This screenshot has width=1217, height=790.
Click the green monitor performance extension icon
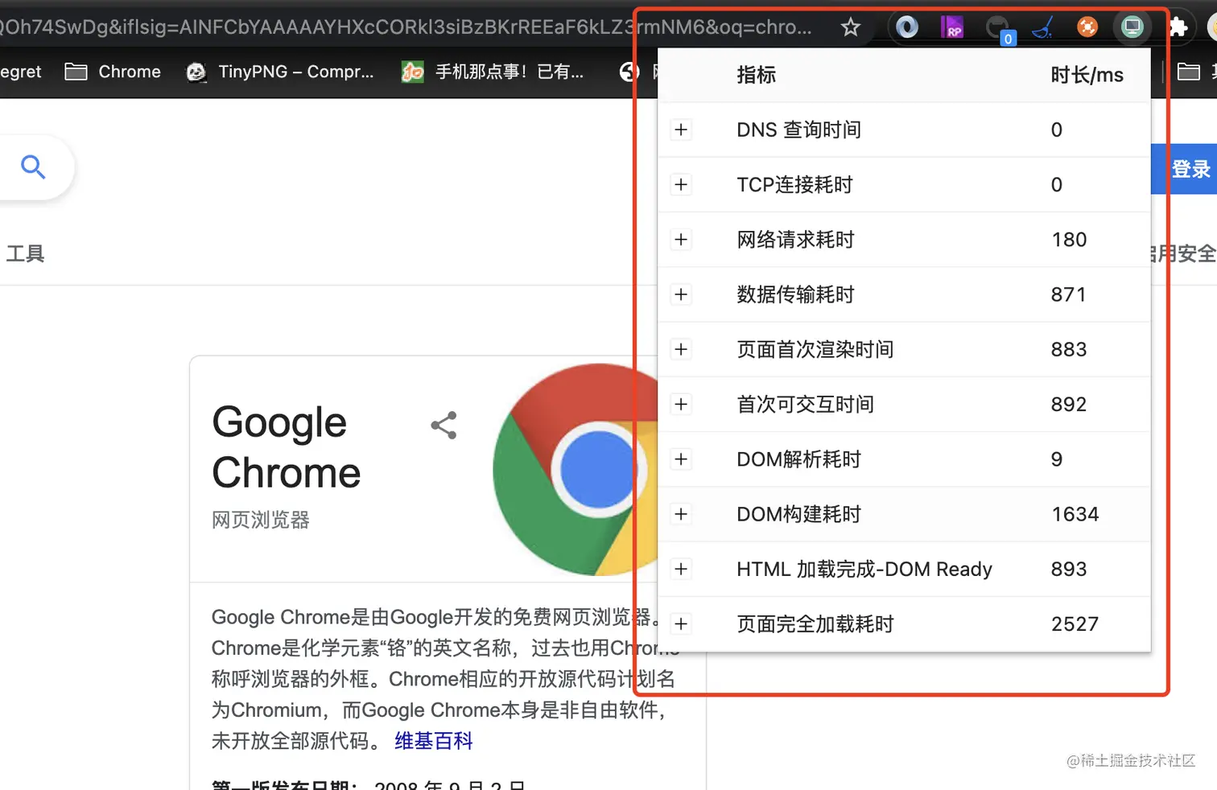coord(1132,27)
